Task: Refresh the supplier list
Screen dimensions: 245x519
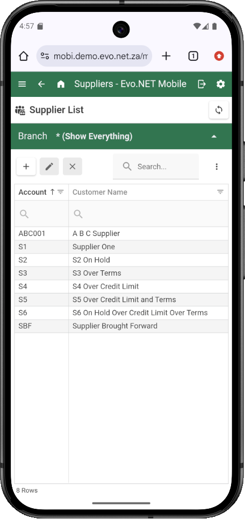Action: pos(219,110)
